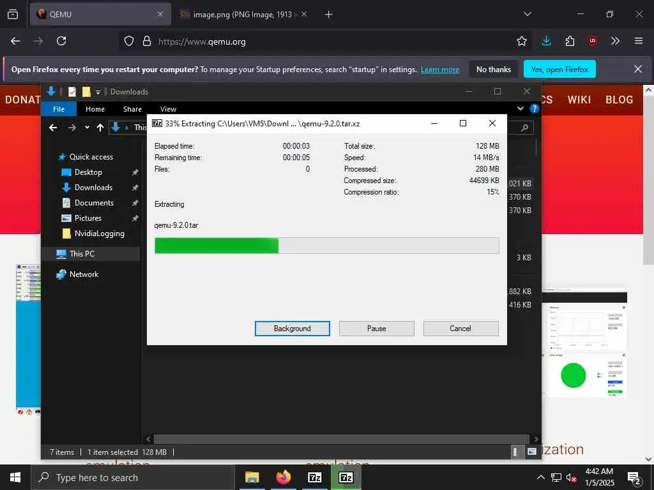Click Explorer back arrow

pyautogui.click(x=53, y=128)
